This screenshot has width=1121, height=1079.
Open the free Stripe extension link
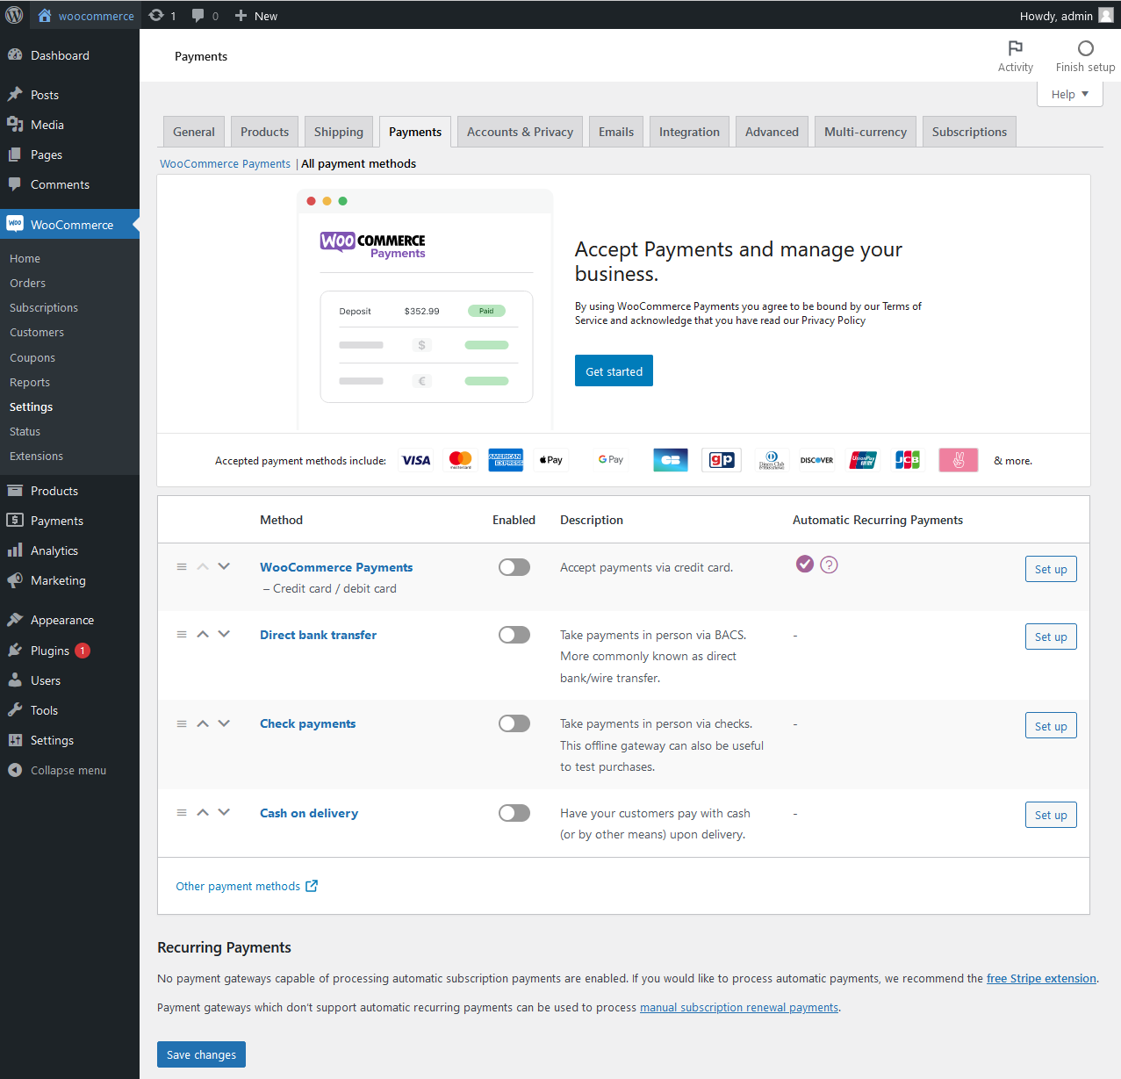tap(1041, 978)
